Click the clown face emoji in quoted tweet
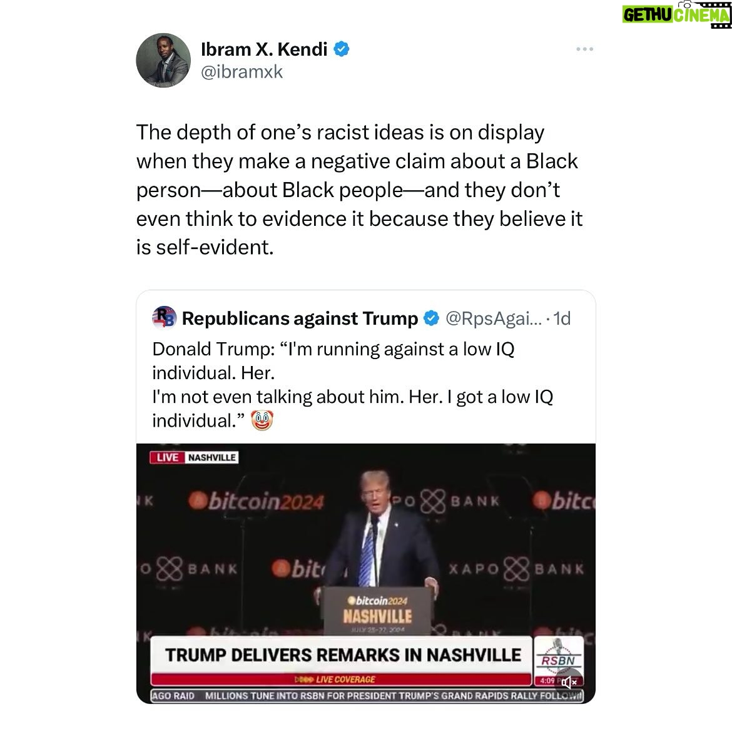The width and height of the screenshot is (732, 732). click(262, 420)
